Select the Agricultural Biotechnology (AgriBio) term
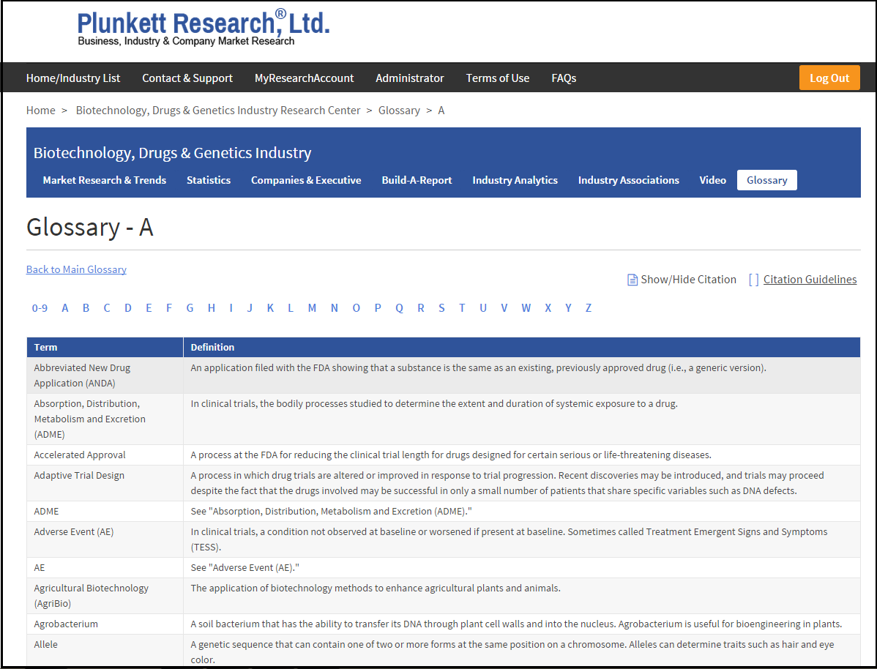 92,596
